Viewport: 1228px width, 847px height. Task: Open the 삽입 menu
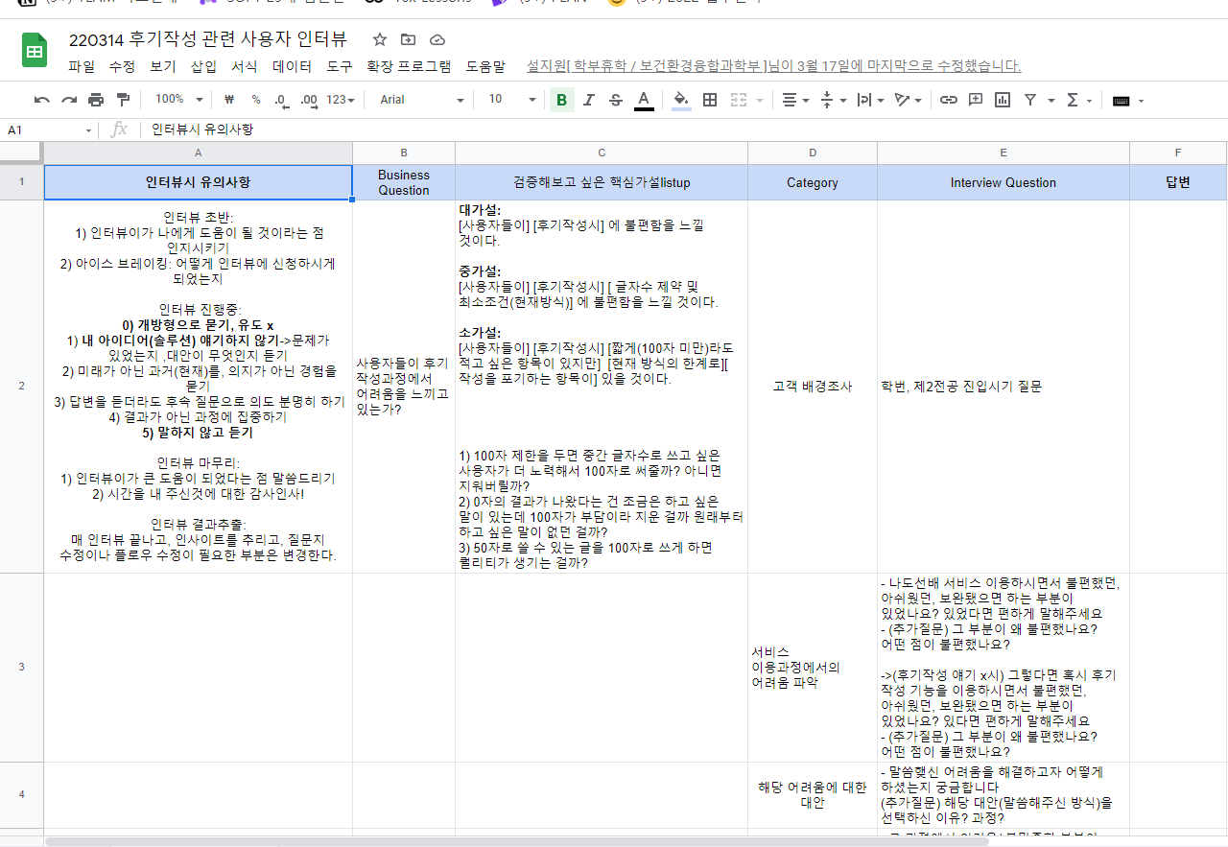tap(203, 66)
